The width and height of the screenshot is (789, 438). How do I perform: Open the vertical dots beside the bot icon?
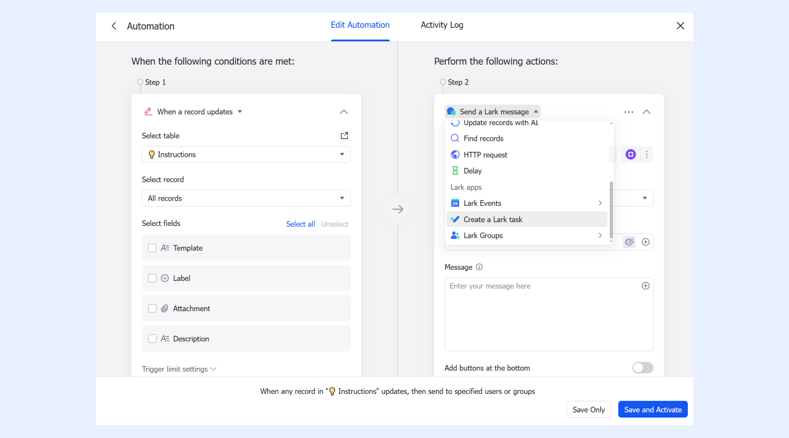pyautogui.click(x=647, y=154)
